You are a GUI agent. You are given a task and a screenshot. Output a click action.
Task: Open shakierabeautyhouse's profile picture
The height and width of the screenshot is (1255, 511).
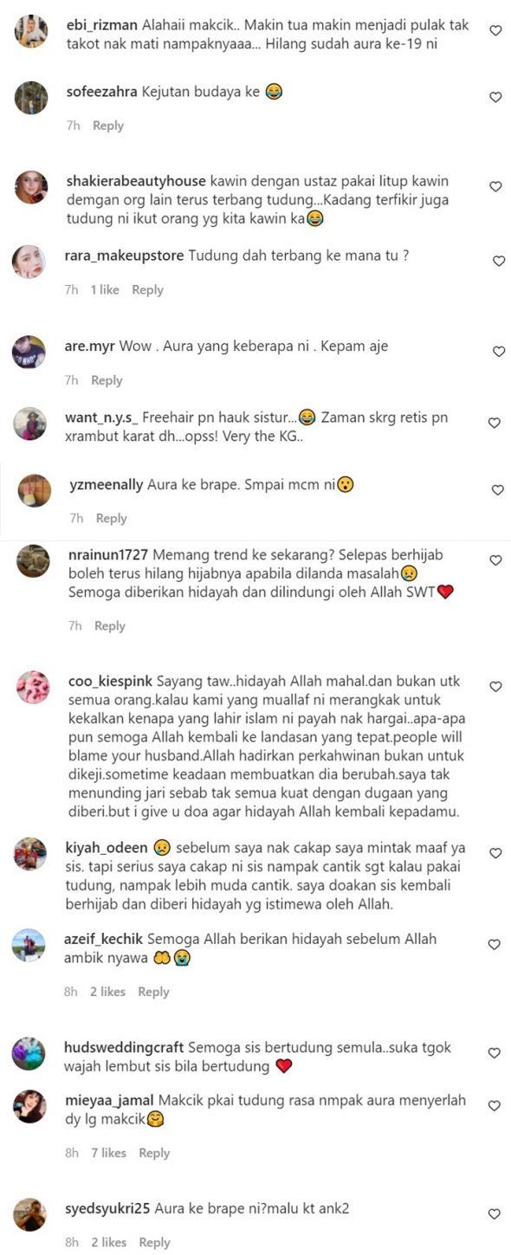click(30, 188)
